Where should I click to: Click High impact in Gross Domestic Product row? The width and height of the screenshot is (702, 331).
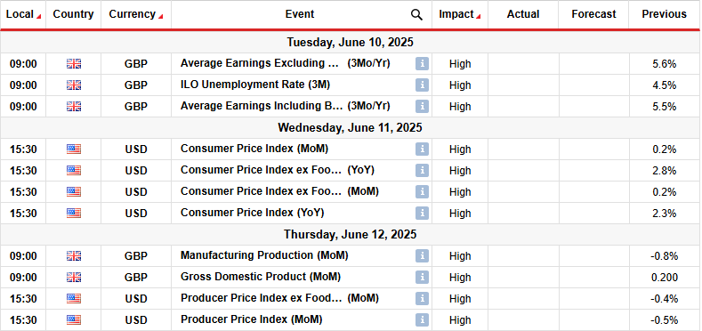point(460,278)
